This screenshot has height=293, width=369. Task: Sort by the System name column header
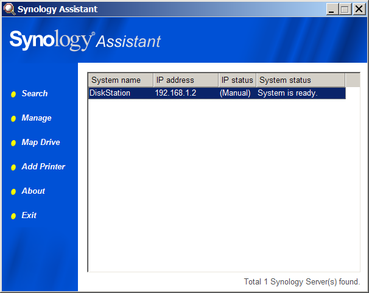pyautogui.click(x=121, y=80)
